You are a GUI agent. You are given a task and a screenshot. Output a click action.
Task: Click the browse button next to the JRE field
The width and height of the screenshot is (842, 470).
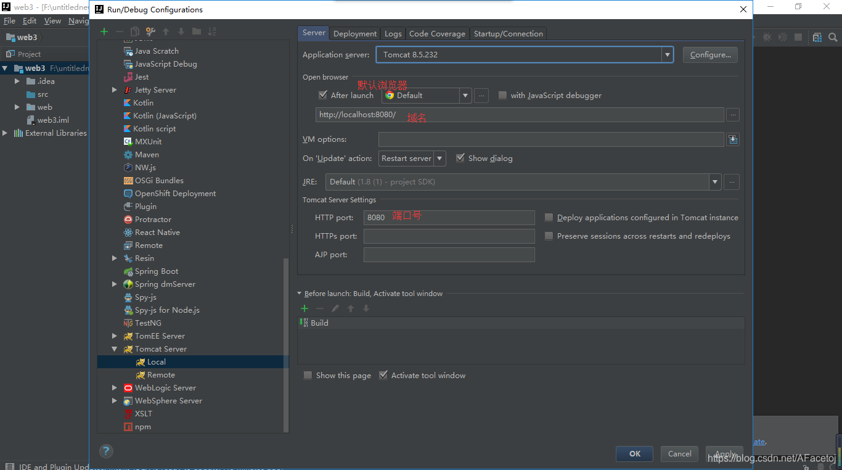732,182
